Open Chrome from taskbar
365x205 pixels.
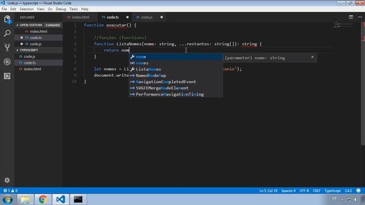coord(43,199)
